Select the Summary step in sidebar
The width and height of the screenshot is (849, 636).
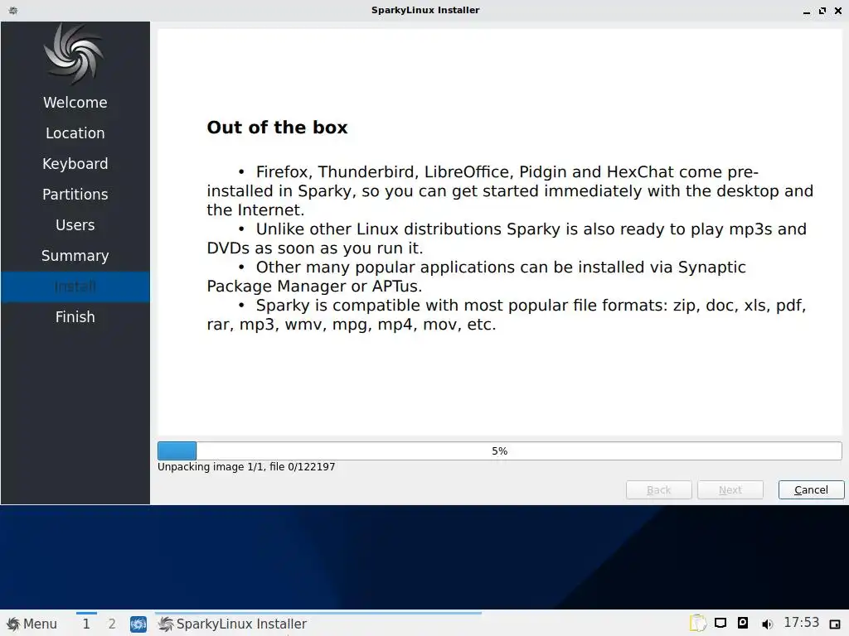[75, 255]
